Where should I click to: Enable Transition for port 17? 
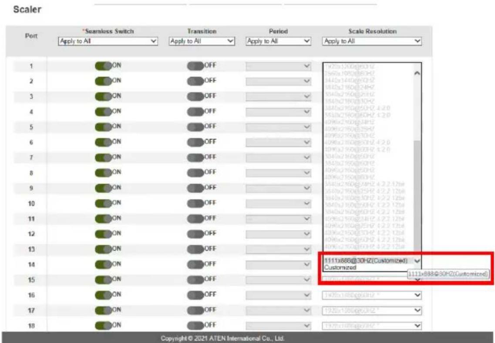pos(195,310)
